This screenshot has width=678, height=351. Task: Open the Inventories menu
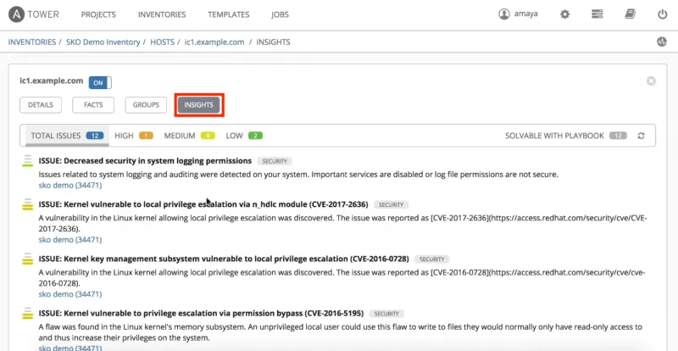click(x=162, y=14)
